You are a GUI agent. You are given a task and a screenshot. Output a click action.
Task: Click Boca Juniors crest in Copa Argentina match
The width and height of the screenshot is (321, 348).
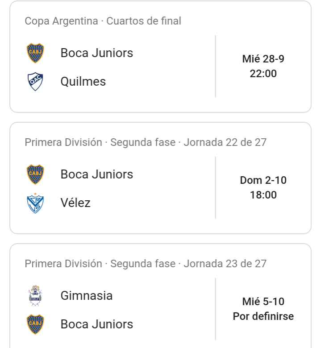35,53
